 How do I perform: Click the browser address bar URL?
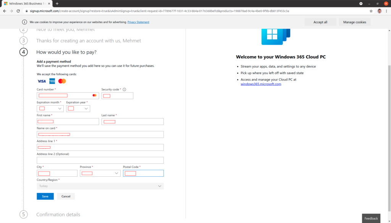[x=159, y=11]
